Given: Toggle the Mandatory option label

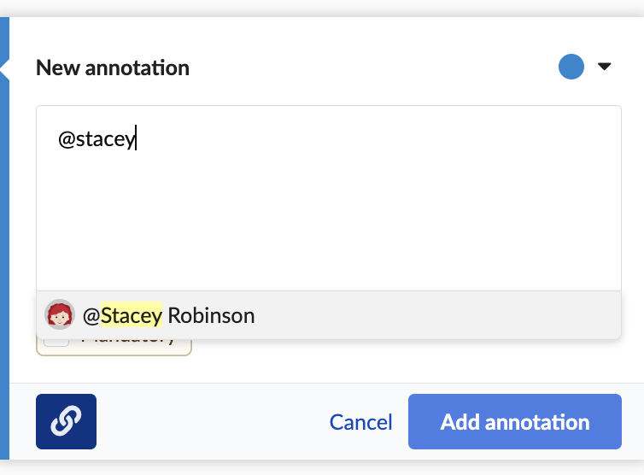Looking at the screenshot, I should coord(128,342).
